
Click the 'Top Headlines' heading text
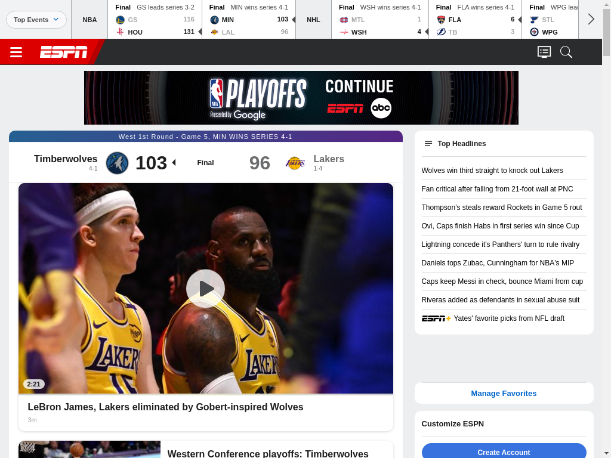point(462,144)
